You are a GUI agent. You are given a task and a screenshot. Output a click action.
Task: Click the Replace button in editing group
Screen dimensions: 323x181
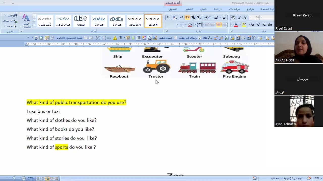[10, 21]
